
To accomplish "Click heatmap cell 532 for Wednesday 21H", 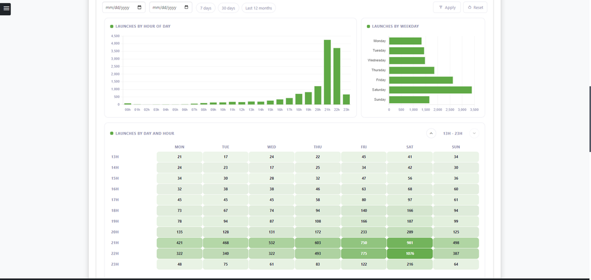I will (271, 243).
